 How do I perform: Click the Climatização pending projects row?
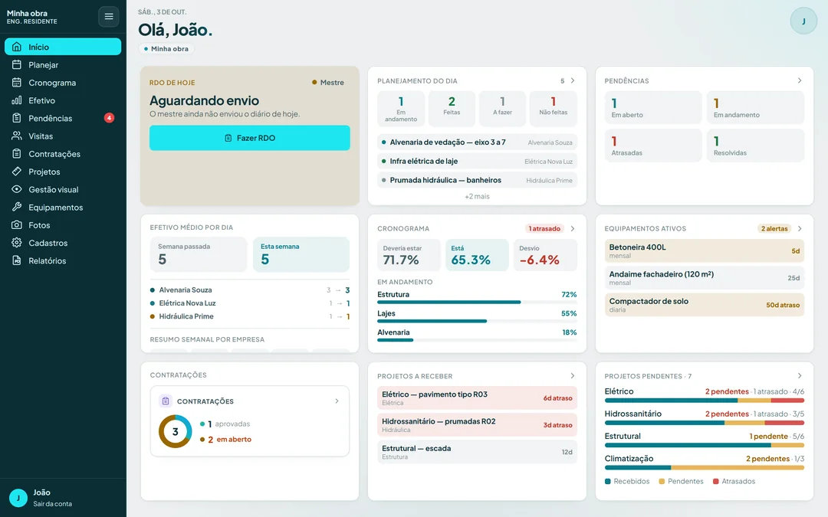[705, 462]
